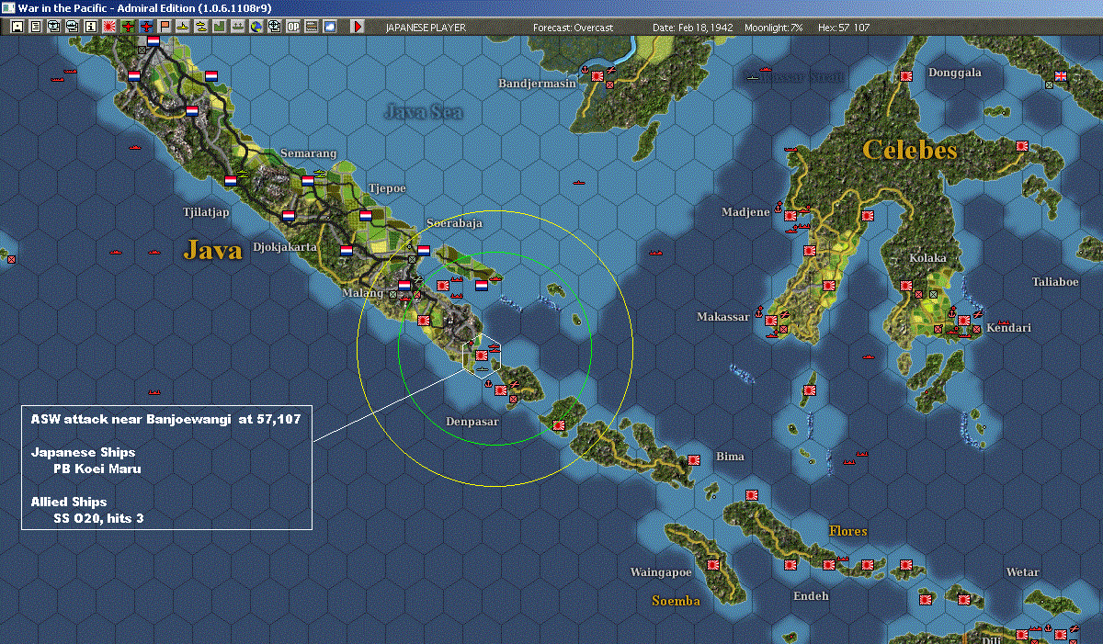Click the 'Taliaboe' map label
The image size is (1103, 644).
(1055, 282)
